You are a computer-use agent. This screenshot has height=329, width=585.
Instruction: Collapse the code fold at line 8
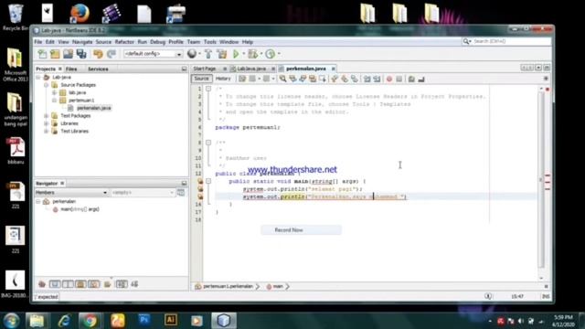pyautogui.click(x=208, y=143)
